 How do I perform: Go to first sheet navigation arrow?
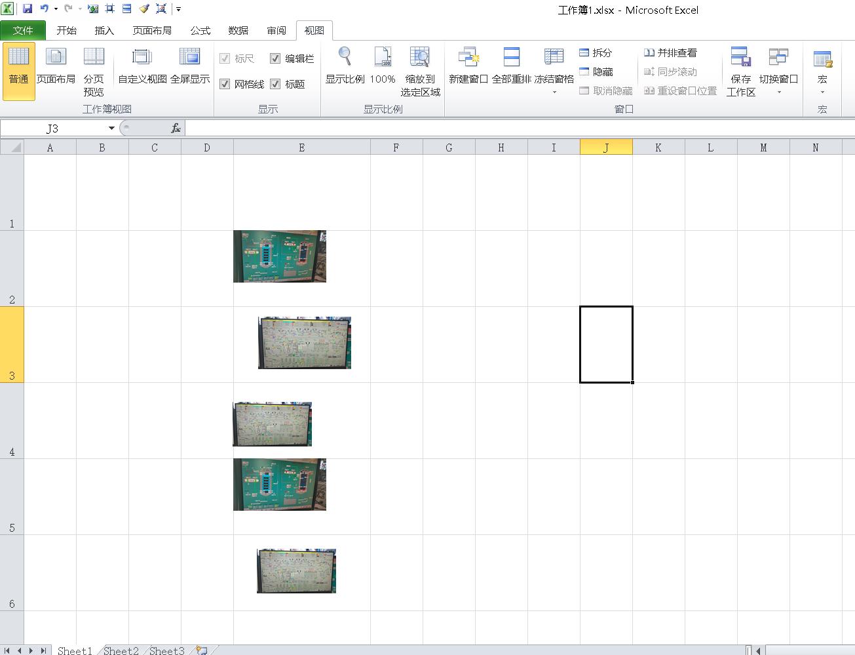8,650
